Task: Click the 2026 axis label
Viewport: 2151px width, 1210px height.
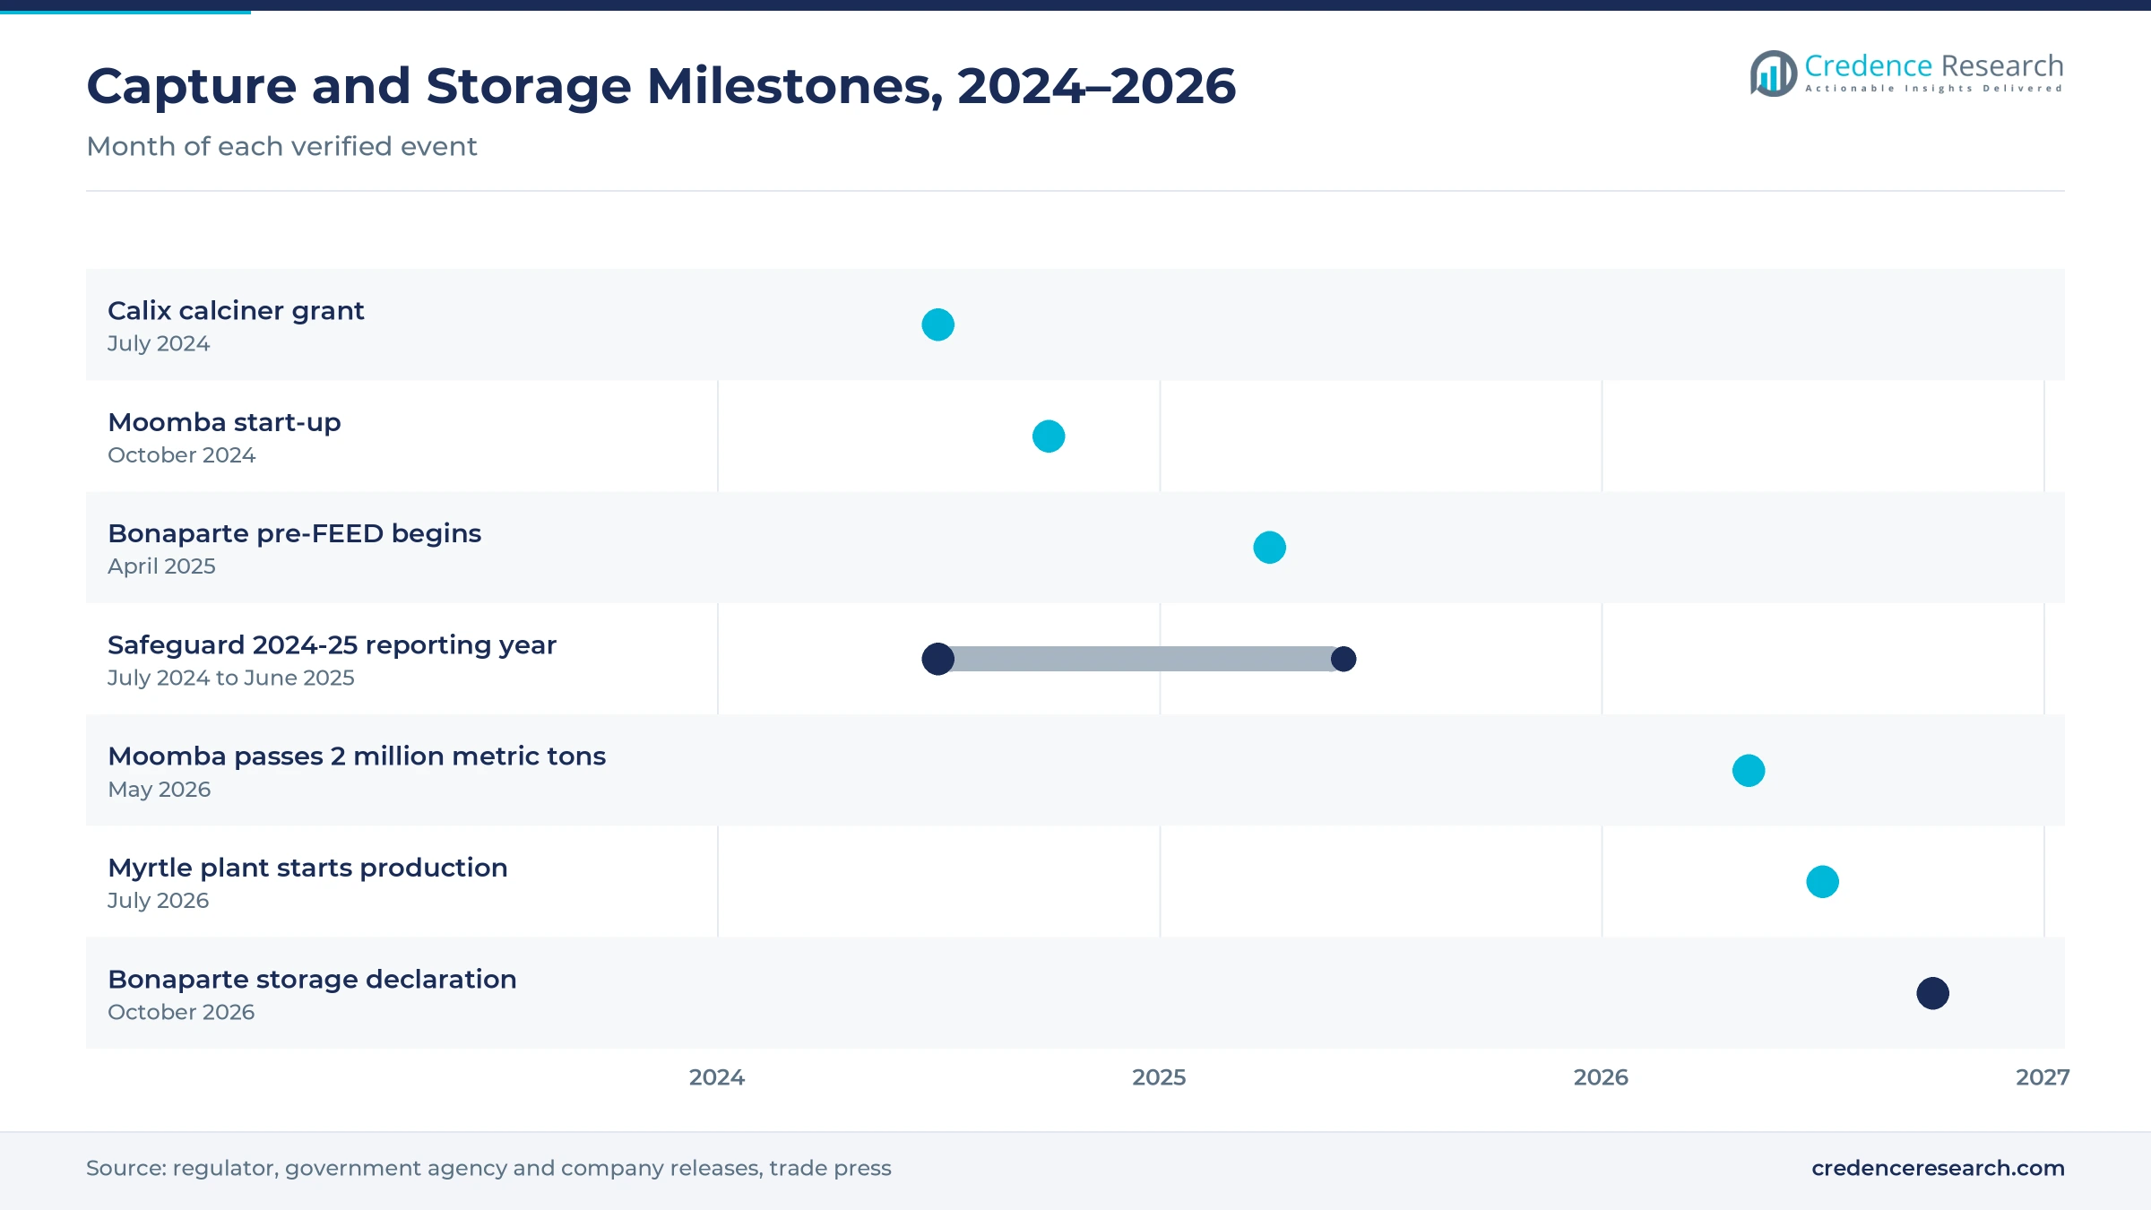Action: coord(1601,1077)
